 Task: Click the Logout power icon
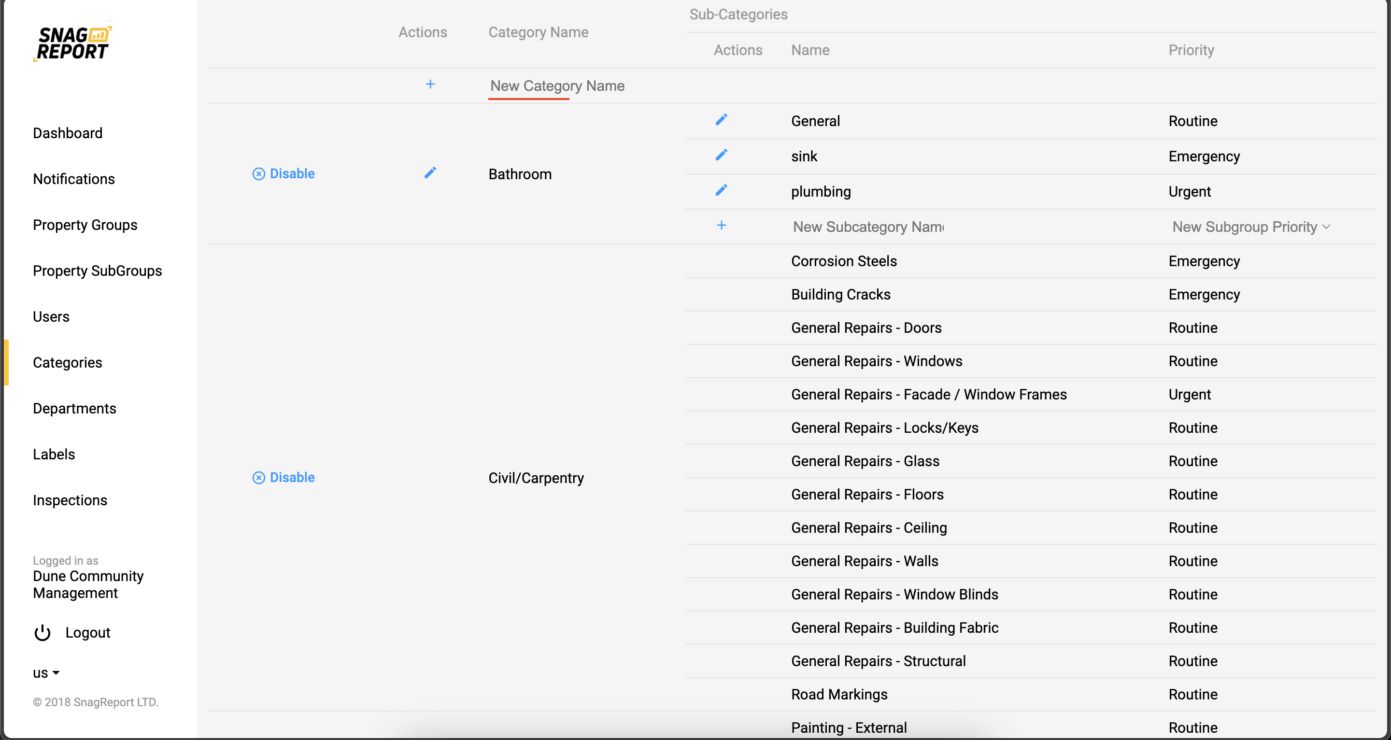(x=42, y=632)
